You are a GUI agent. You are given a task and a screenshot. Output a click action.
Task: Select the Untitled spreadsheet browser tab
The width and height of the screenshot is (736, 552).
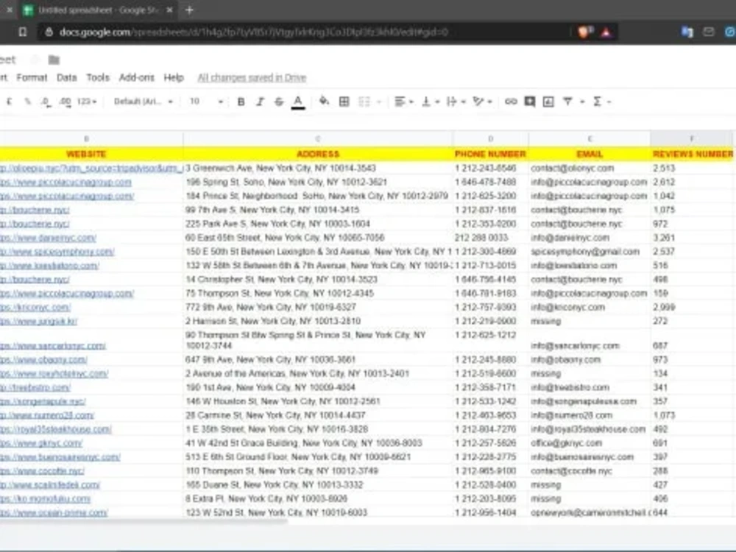point(99,10)
